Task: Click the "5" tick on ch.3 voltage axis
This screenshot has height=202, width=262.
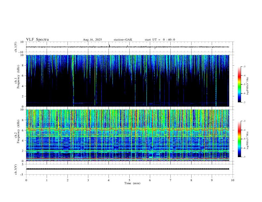Action: click(x=23, y=164)
